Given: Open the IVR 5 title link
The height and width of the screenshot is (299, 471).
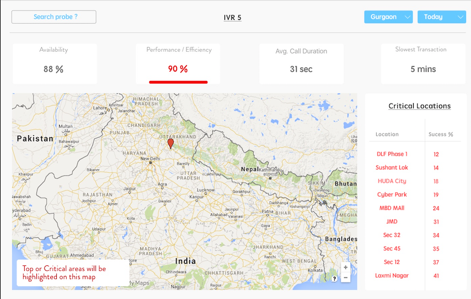Looking at the screenshot, I should pyautogui.click(x=233, y=18).
